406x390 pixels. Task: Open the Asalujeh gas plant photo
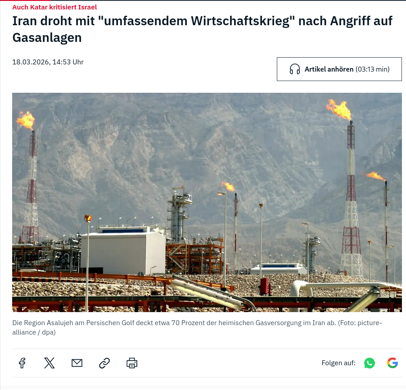point(207,202)
